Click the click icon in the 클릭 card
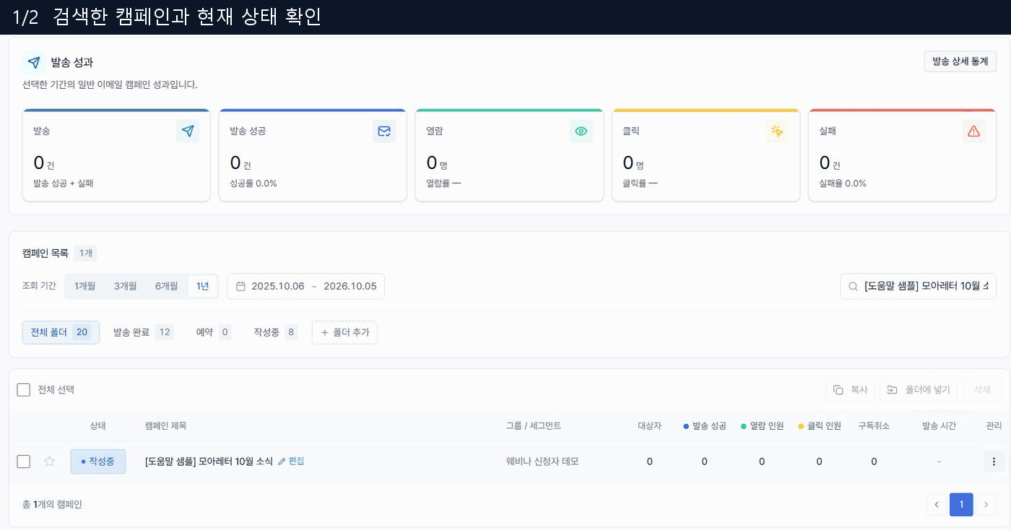This screenshot has width=1011, height=530. click(777, 131)
